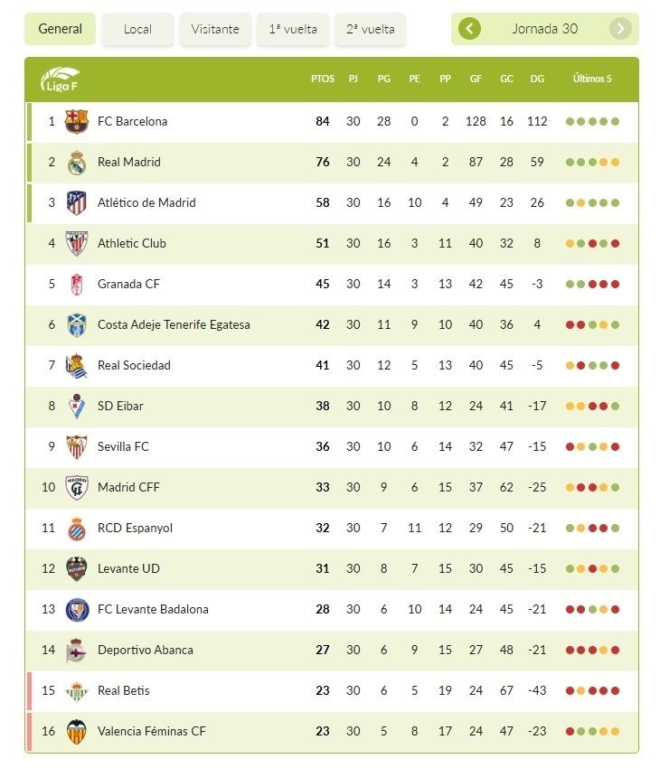The height and width of the screenshot is (768, 660).
Task: Click the Últimos 5 column header
Action: click(592, 79)
